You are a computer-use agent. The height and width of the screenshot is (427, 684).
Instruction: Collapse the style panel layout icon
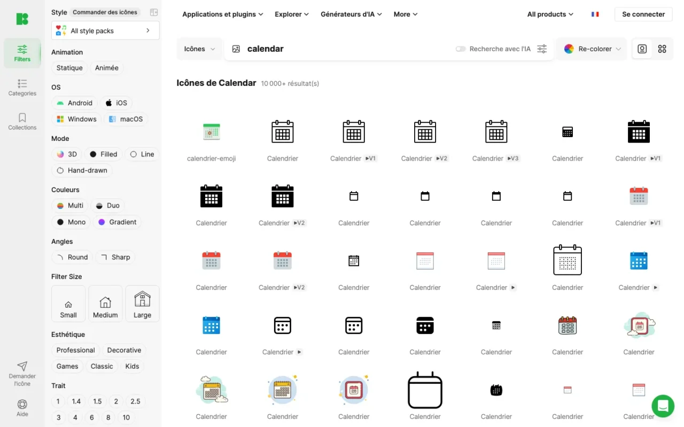[154, 12]
